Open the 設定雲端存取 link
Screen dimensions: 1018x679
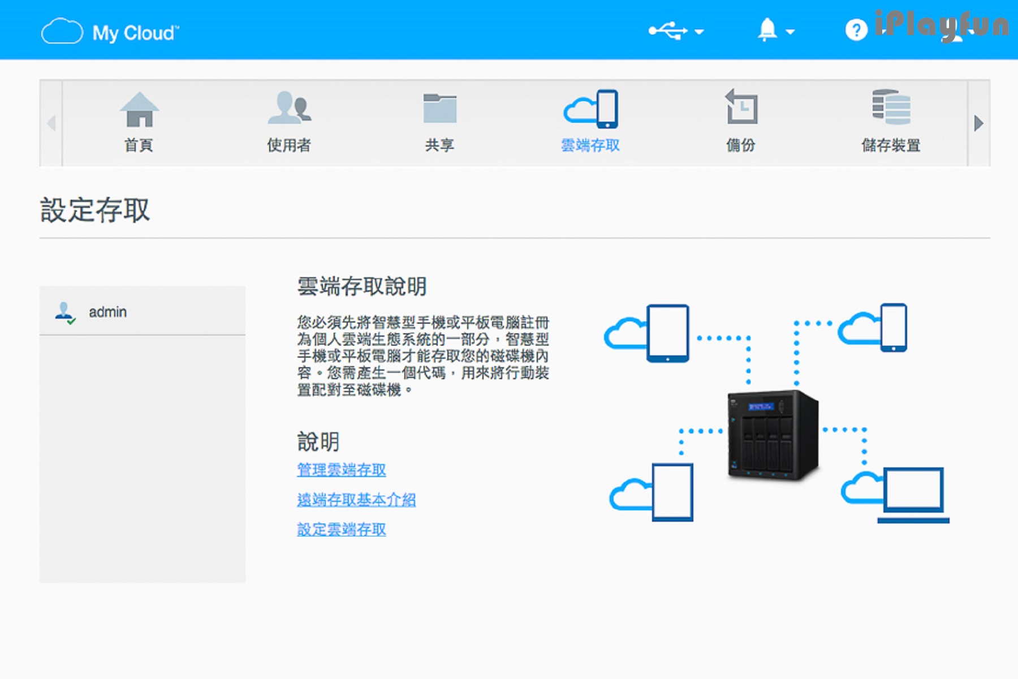click(x=342, y=530)
